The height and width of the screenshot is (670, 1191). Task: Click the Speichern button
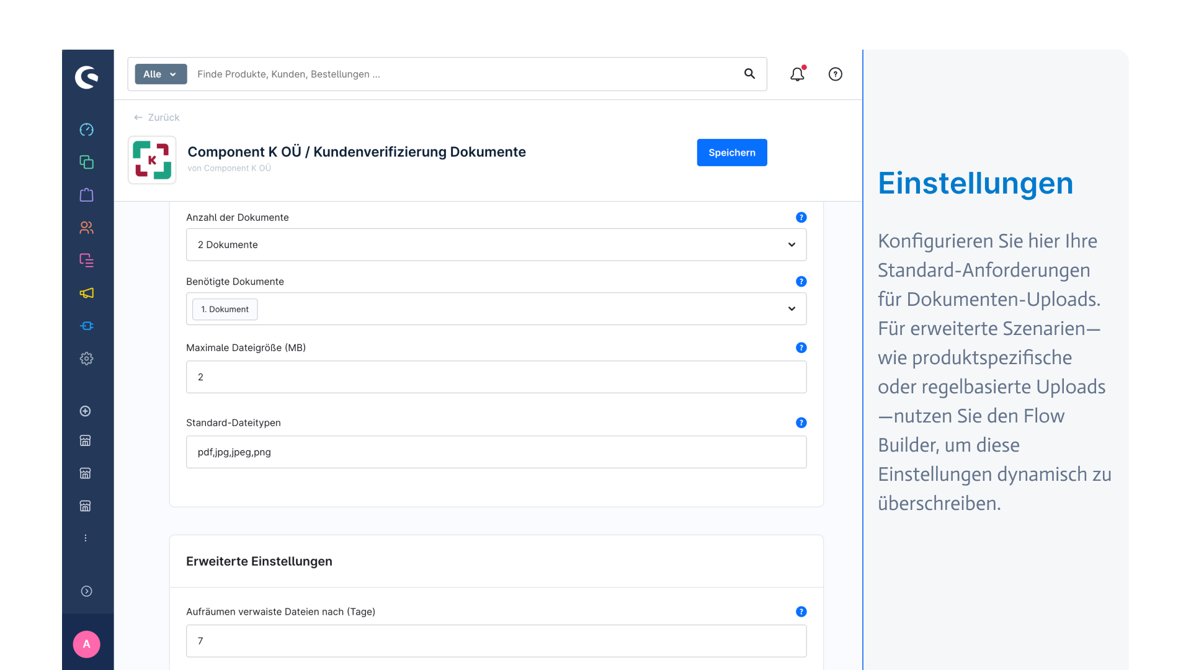pyautogui.click(x=732, y=153)
